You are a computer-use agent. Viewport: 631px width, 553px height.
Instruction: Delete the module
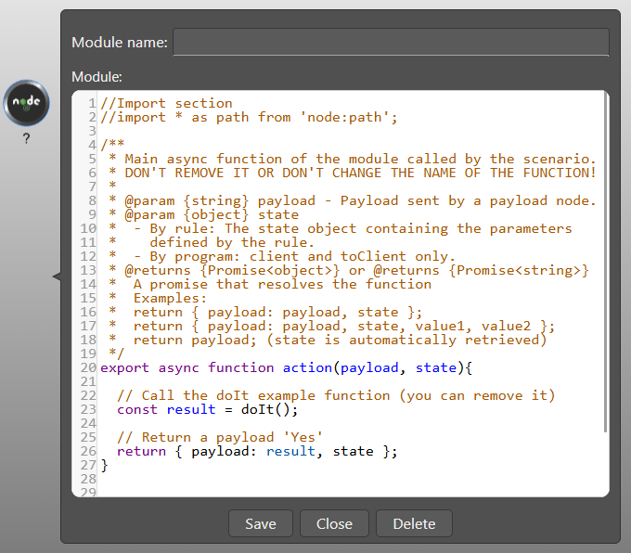point(414,523)
